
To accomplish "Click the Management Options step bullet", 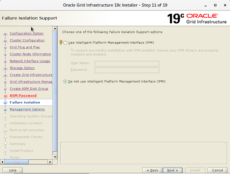I will click(x=5, y=109).
